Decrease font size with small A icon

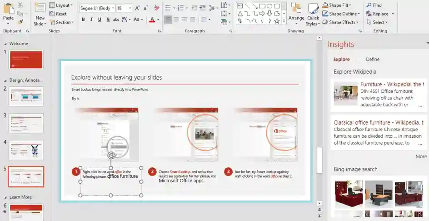pyautogui.click(x=145, y=8)
